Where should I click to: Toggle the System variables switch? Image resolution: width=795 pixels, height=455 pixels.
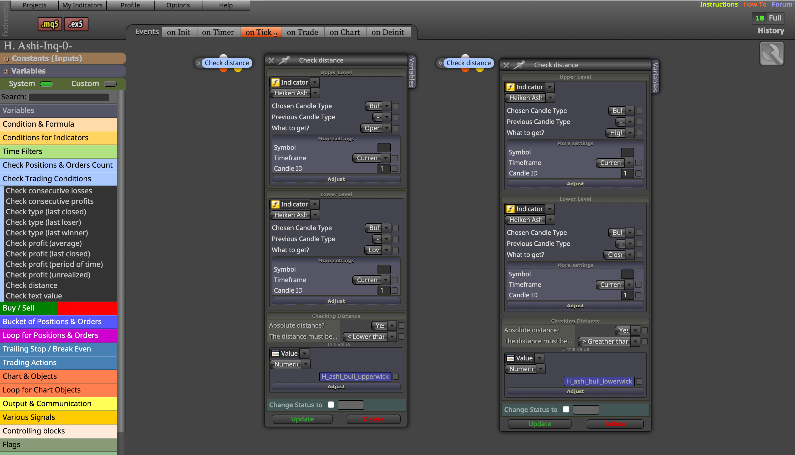point(46,84)
